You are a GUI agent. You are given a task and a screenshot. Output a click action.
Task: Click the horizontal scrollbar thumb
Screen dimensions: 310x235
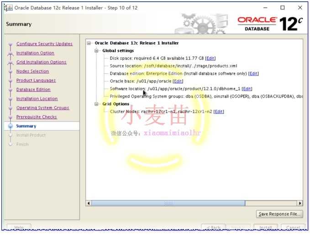pyautogui.click(x=168, y=203)
